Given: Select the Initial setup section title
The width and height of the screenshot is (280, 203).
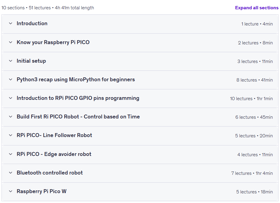Looking at the screenshot, I should click(x=31, y=61).
